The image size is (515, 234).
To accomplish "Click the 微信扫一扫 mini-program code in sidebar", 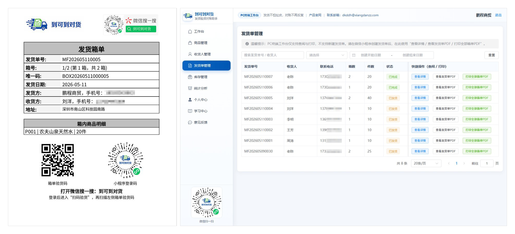I will point(207,202).
